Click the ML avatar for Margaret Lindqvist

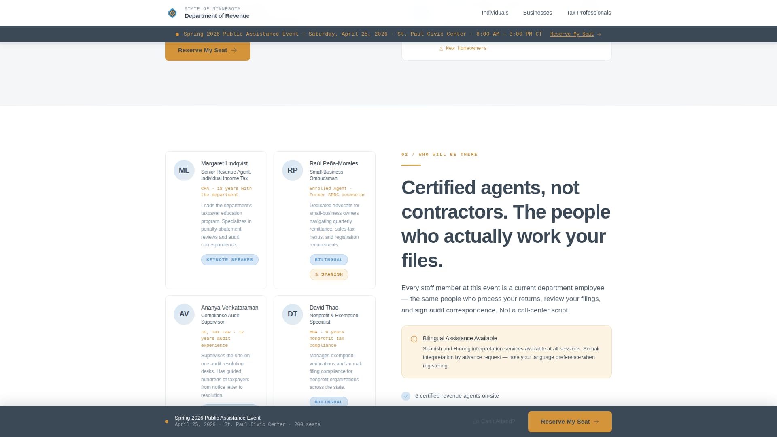184,170
